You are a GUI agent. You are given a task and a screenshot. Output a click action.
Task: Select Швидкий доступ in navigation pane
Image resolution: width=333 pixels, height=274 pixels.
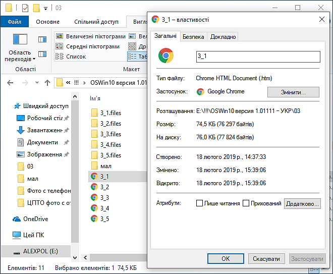point(41,106)
